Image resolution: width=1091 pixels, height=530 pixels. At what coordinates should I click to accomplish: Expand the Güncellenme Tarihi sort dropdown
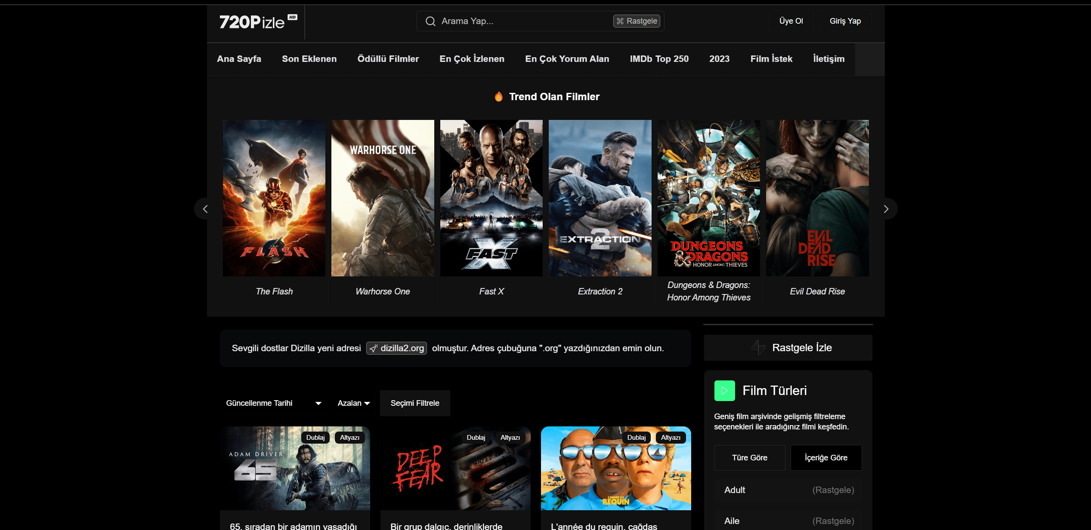tap(274, 403)
